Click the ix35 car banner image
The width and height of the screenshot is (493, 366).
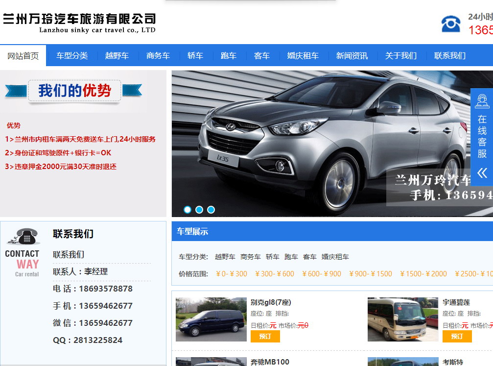pos(332,144)
